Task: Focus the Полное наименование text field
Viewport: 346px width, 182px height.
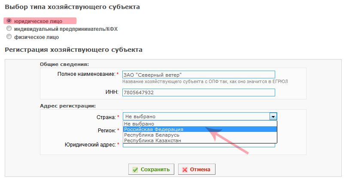Action: tap(199, 75)
